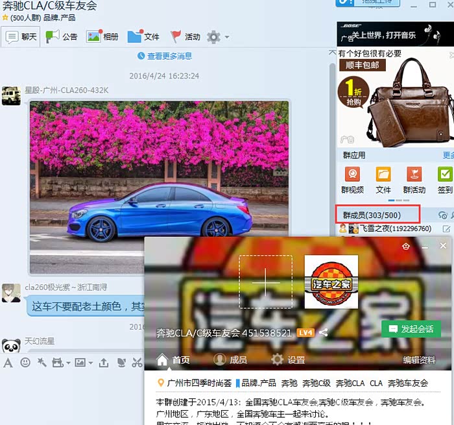The image size is (454, 425).
Task: Click location 广州市四季时尚荟
Action: coord(199,383)
